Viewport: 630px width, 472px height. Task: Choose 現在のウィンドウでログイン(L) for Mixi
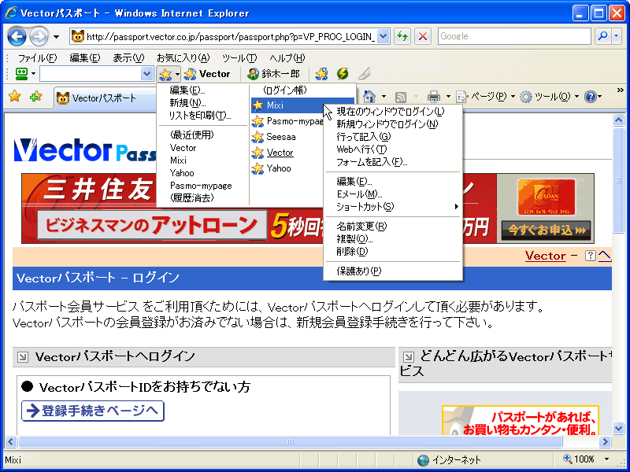point(393,111)
